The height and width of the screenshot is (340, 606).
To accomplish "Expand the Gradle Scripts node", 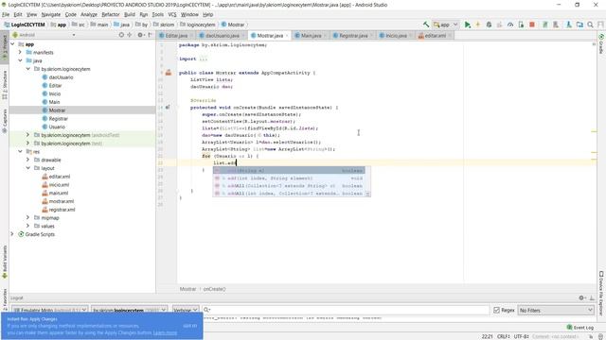I will tap(12, 234).
